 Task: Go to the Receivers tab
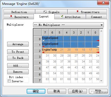(19, 17)
